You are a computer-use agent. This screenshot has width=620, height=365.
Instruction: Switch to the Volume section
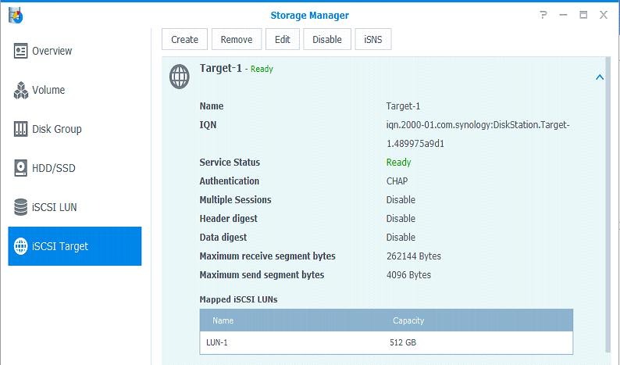(x=48, y=91)
